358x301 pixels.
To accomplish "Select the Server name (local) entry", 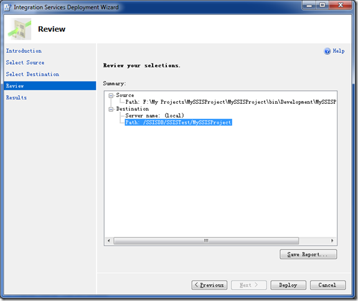I will point(154,116).
